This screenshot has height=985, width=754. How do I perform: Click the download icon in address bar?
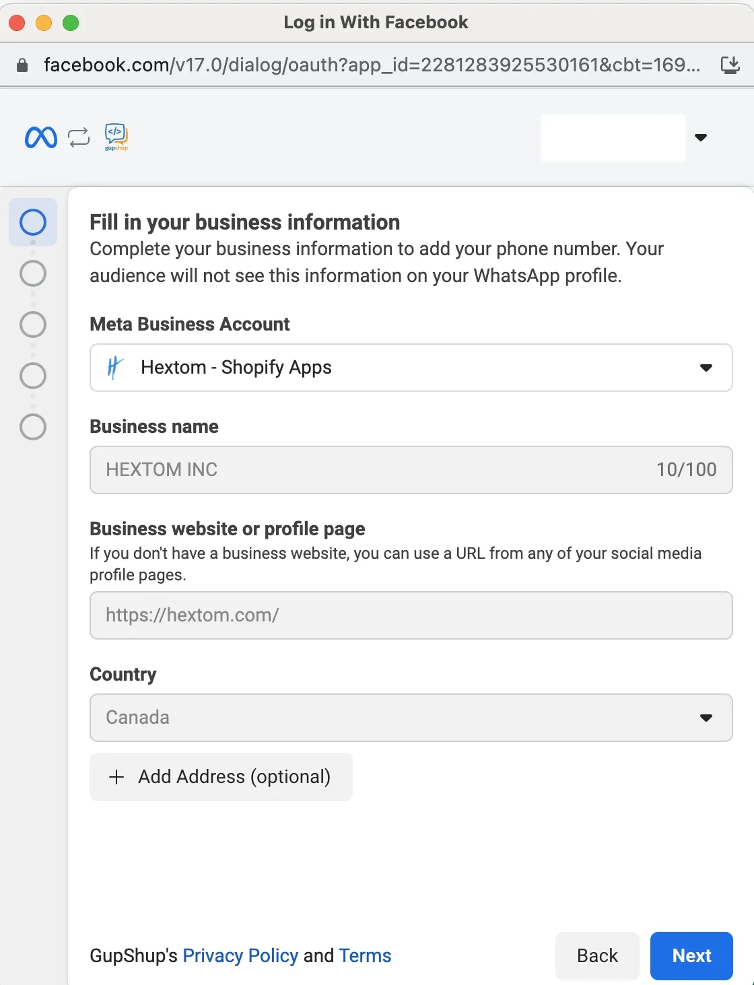click(730, 65)
